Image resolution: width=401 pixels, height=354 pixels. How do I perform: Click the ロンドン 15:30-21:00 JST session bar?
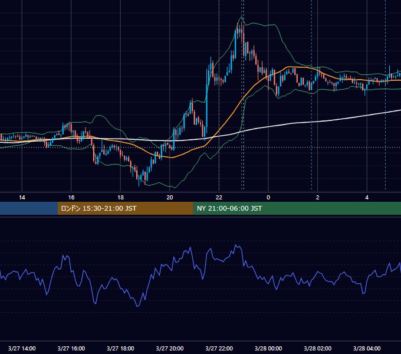pos(125,208)
